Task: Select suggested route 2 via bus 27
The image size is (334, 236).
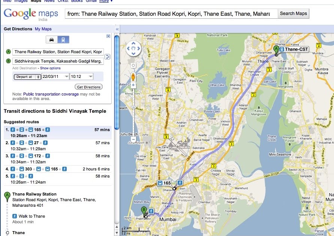Action: pyautogui.click(x=57, y=146)
